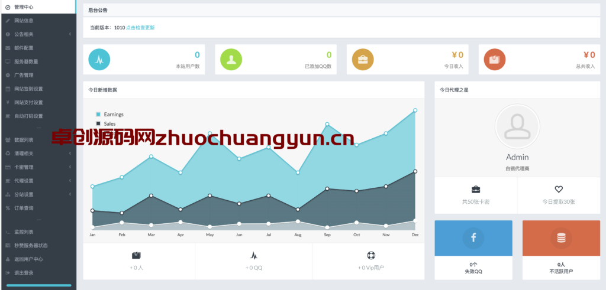
Task: Click the icon beside 数据列表
Action: (8, 139)
